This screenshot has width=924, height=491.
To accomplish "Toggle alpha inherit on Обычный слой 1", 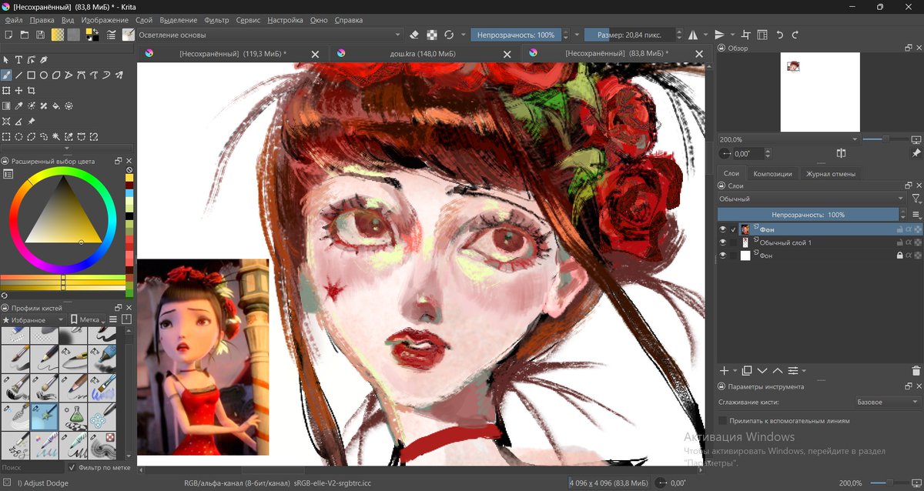I will [909, 242].
